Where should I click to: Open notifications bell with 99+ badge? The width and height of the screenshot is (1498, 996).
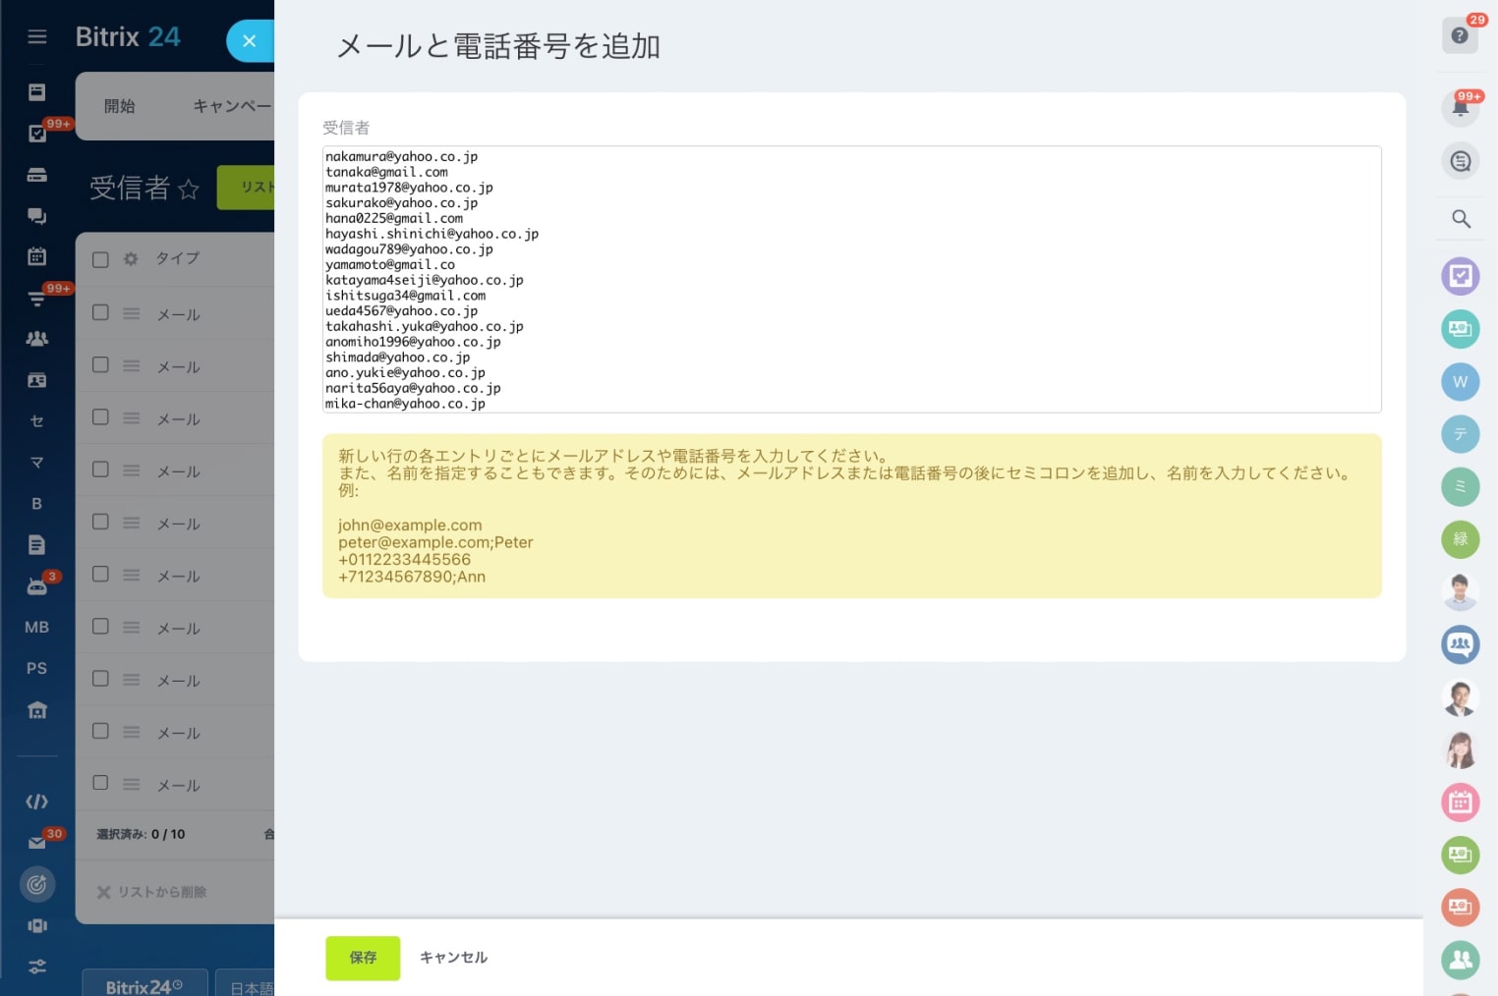pyautogui.click(x=1461, y=107)
